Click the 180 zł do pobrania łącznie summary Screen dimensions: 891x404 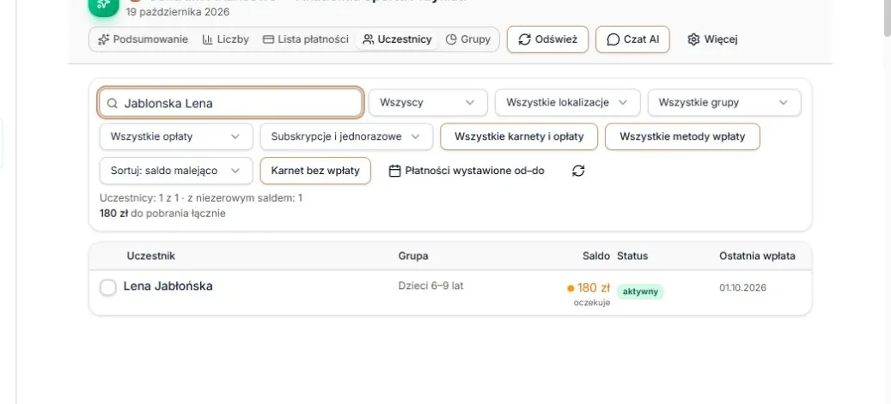[x=162, y=214]
